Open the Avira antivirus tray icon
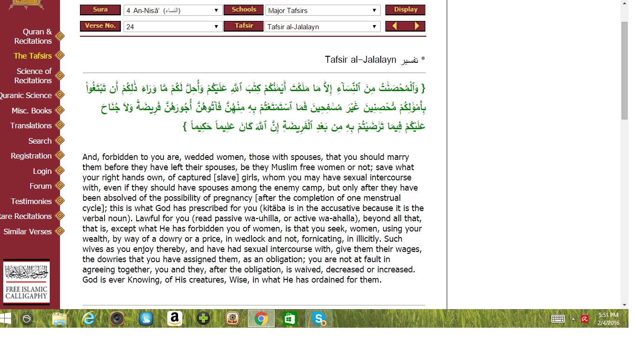Viewport: 635px width, 357px height. click(585, 319)
